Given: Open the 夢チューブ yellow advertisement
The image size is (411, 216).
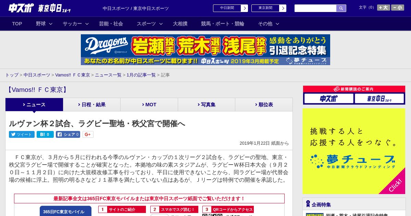Looking at the screenshot, I should [354, 151].
